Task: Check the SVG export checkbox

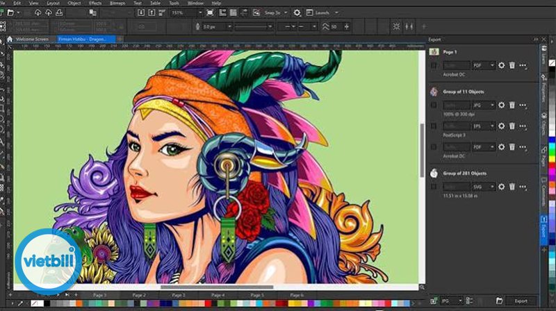Action: (x=434, y=187)
